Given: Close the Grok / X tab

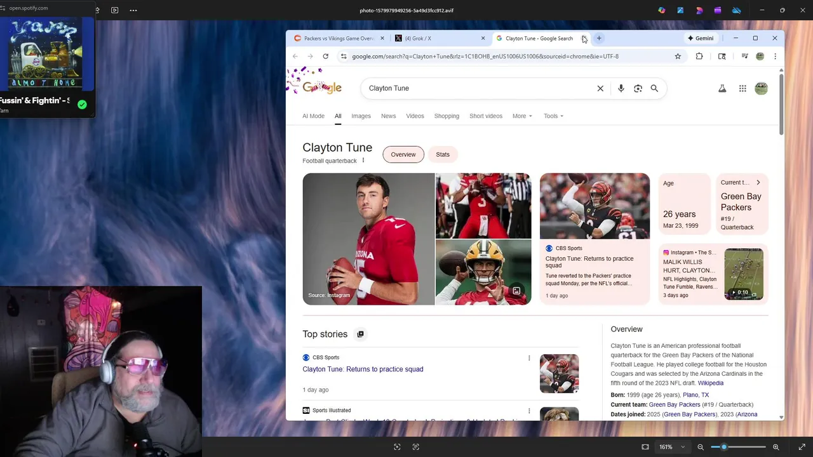Looking at the screenshot, I should click(x=483, y=38).
